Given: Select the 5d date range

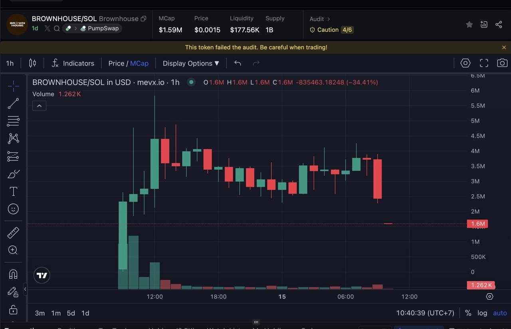Looking at the screenshot, I should (71, 313).
